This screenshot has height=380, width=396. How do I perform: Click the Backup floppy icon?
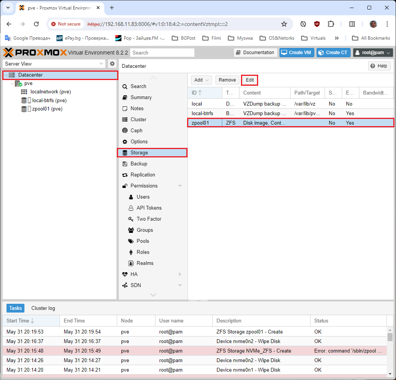[x=125, y=164]
